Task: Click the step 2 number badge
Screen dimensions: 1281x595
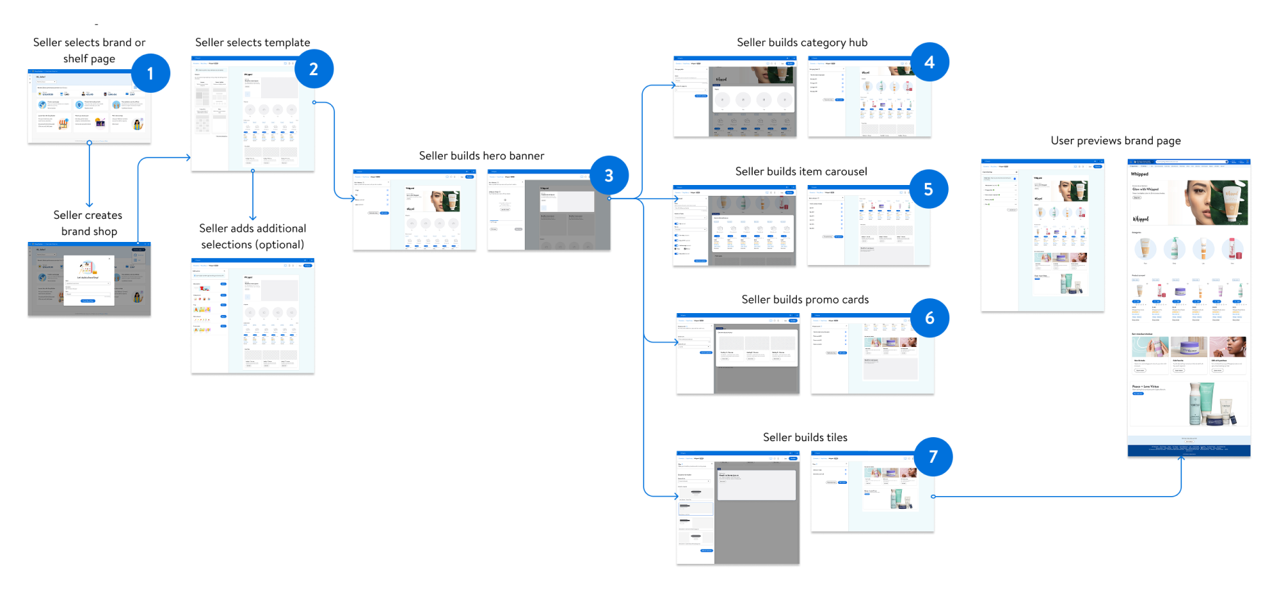Action: [313, 69]
